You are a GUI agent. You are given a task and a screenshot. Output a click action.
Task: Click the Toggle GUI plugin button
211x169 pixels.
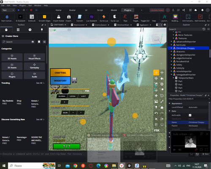coord(145,21)
